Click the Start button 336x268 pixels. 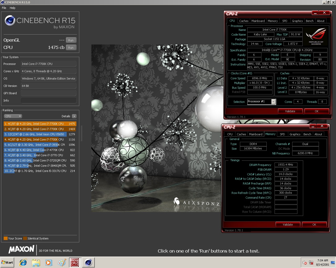(7, 263)
